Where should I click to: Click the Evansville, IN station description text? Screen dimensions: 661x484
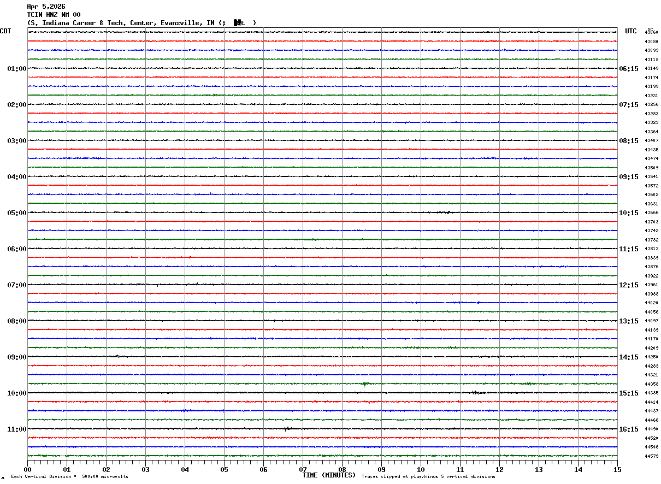point(141,23)
